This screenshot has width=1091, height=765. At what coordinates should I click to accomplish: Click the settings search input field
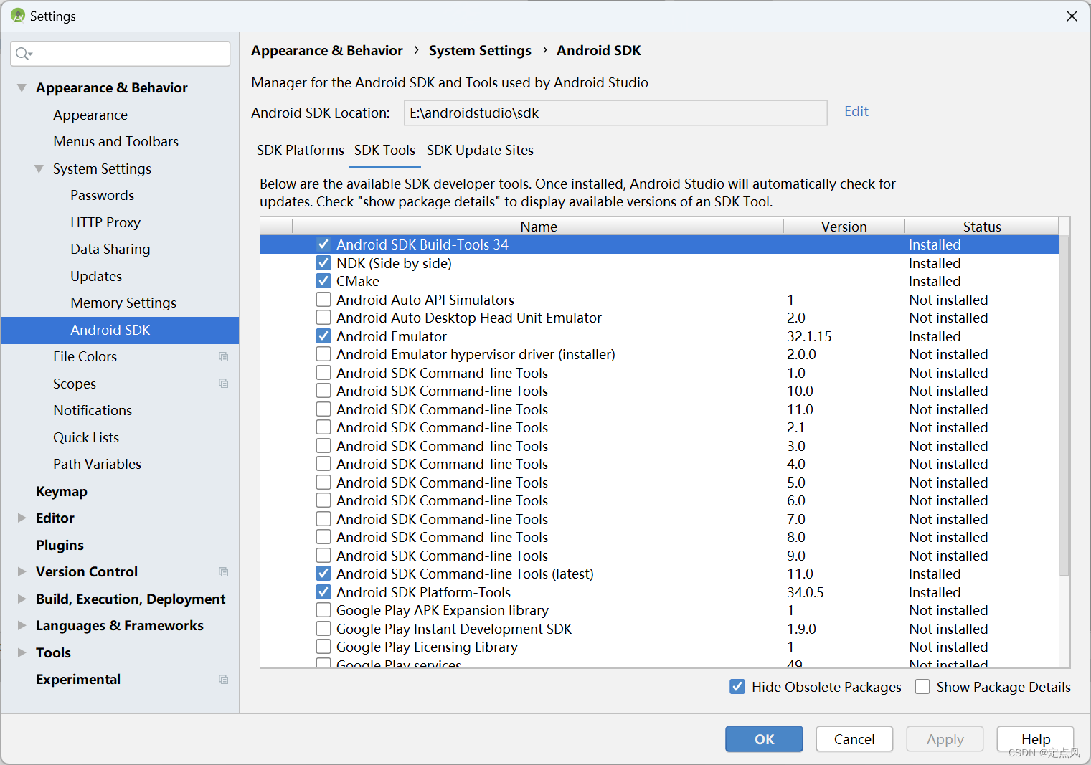[121, 54]
